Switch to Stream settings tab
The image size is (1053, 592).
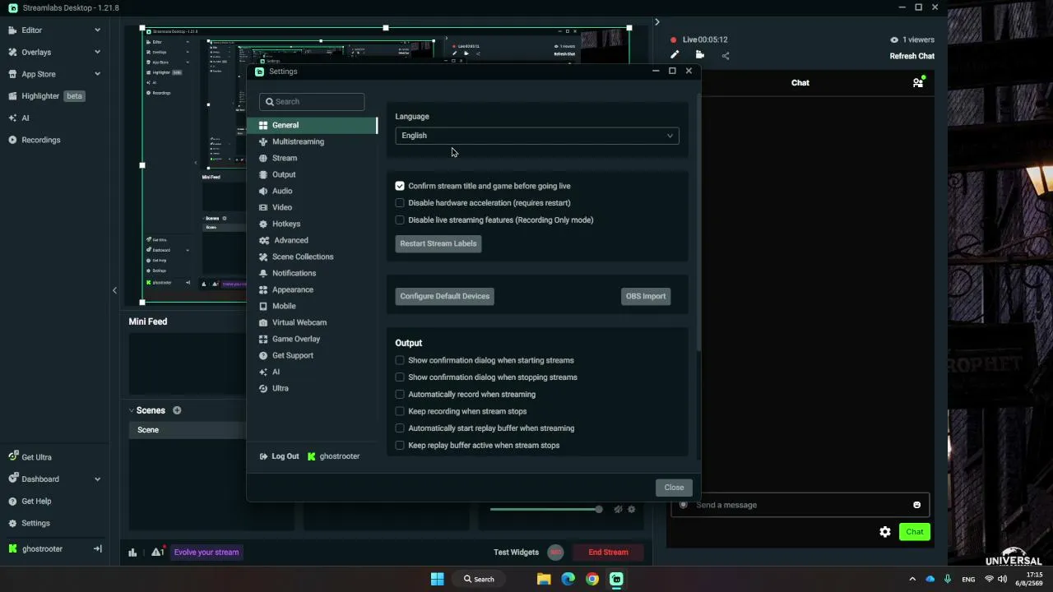(x=312, y=158)
